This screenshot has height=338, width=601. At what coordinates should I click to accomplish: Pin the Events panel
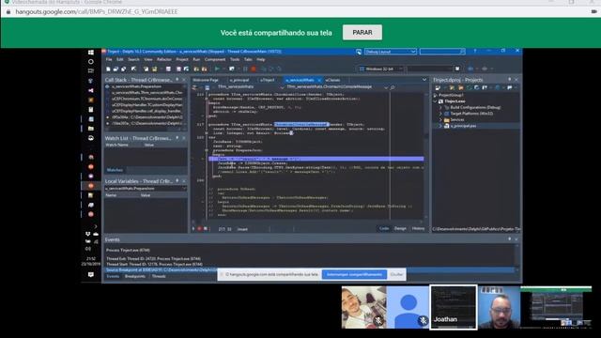coord(509,239)
